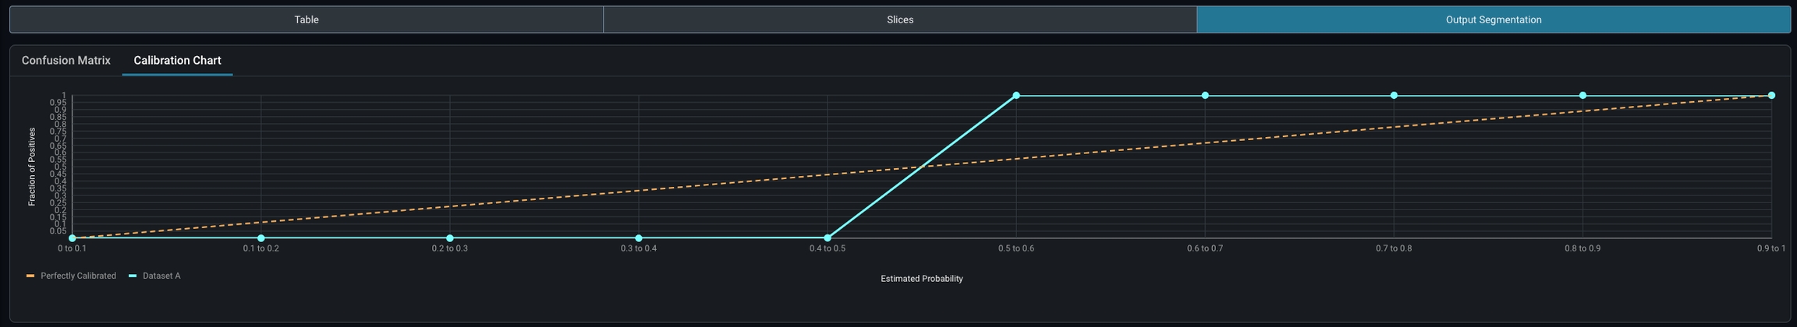Image resolution: width=1797 pixels, height=327 pixels.
Task: Click the data point at 0.7 to 0.8
Action: (x=1394, y=96)
